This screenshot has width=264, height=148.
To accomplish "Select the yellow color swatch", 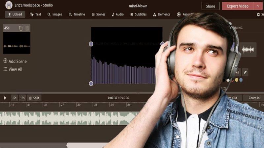I will [237, 80].
